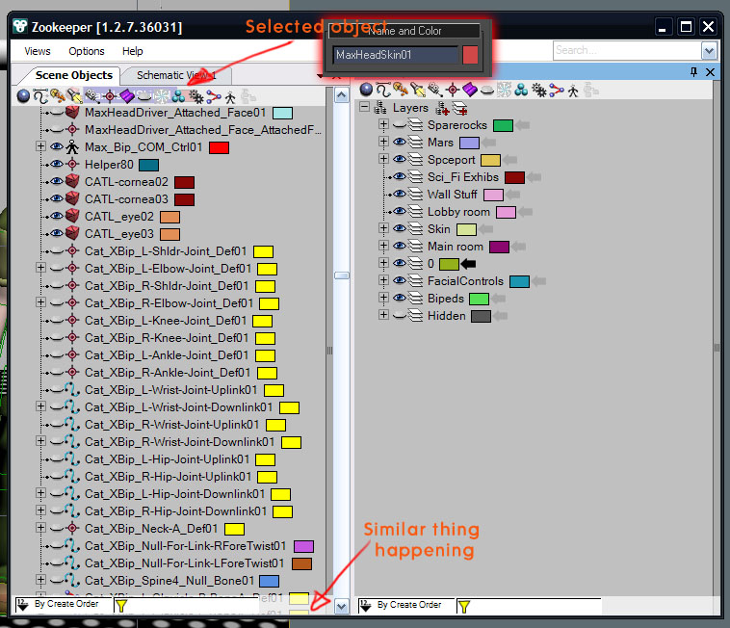Toggle geometry filter sphere icon in Layers toolbar
This screenshot has height=628, width=730.
click(365, 91)
